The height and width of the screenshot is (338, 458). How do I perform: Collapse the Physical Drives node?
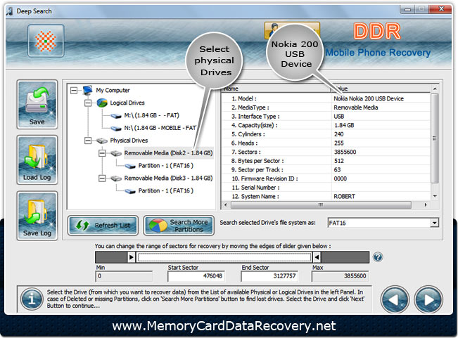coord(88,141)
